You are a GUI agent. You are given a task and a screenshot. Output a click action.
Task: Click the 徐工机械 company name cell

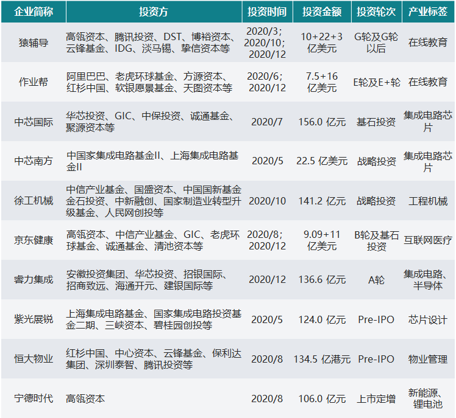(x=34, y=201)
